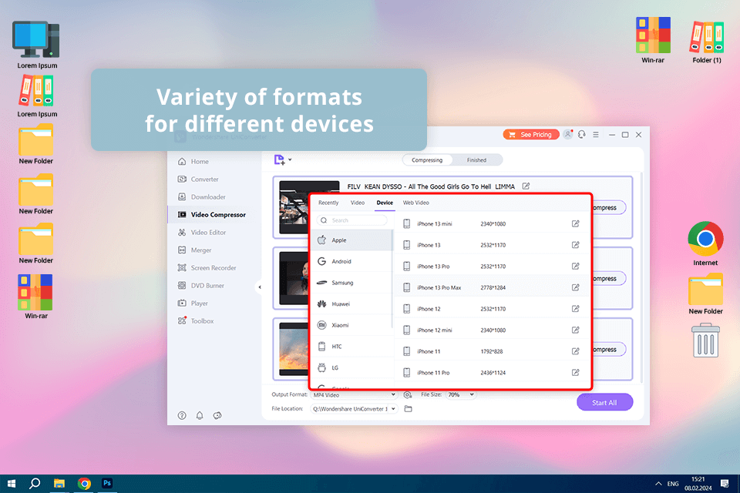
Task: Choose Apple in the brand list
Action: (352, 240)
